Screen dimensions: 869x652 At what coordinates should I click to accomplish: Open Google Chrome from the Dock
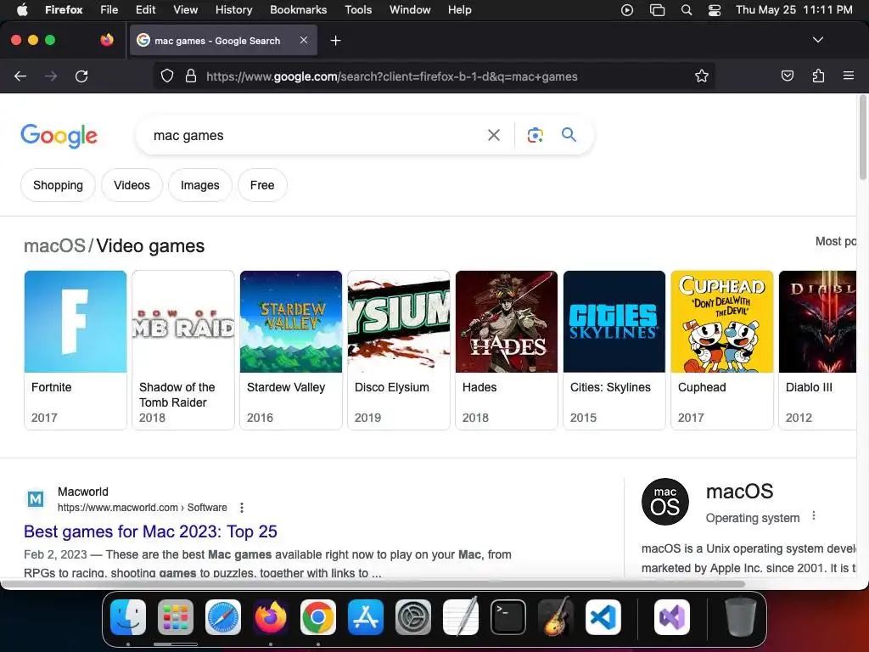tap(318, 617)
